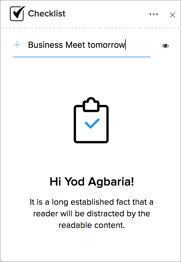Click the long established fact paragraph
Image resolution: width=181 pixels, height=262 pixels.
(92, 214)
